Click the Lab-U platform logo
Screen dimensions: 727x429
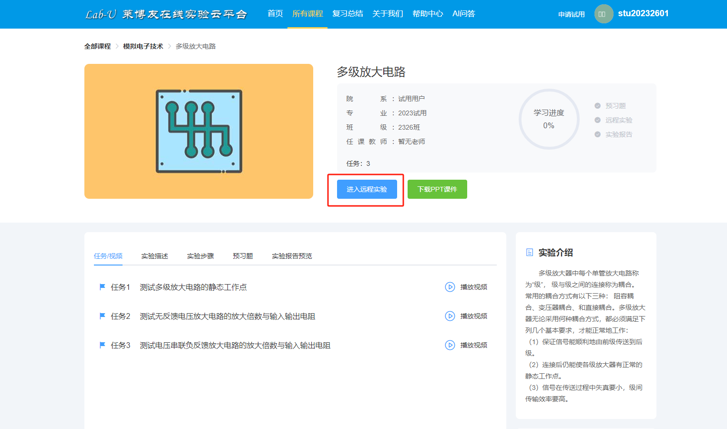click(166, 14)
